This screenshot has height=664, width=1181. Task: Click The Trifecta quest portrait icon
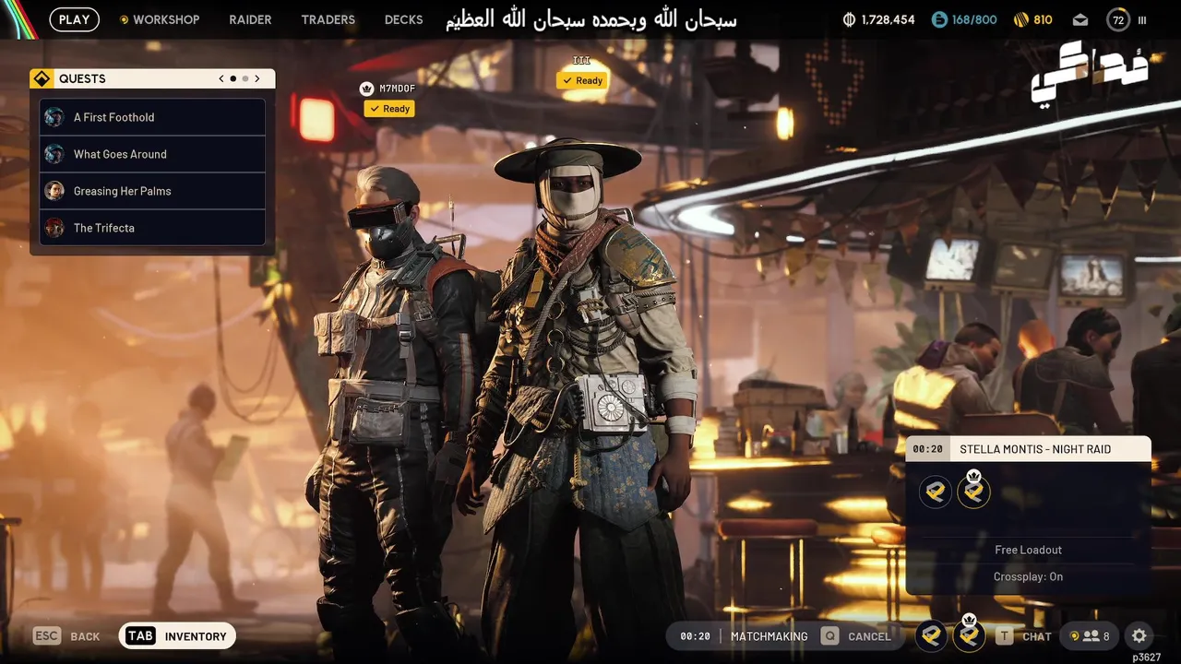[54, 228]
